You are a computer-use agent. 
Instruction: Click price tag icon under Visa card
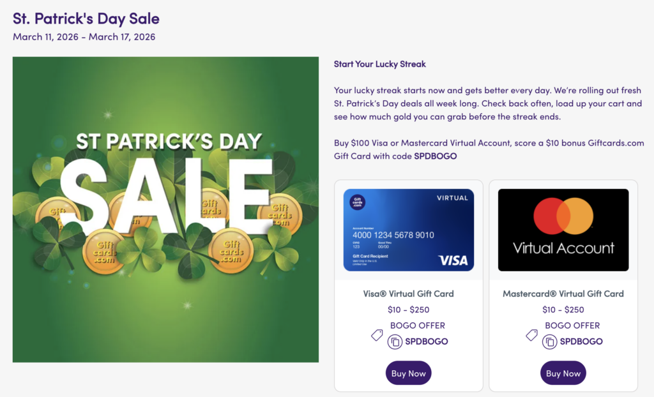tap(377, 334)
